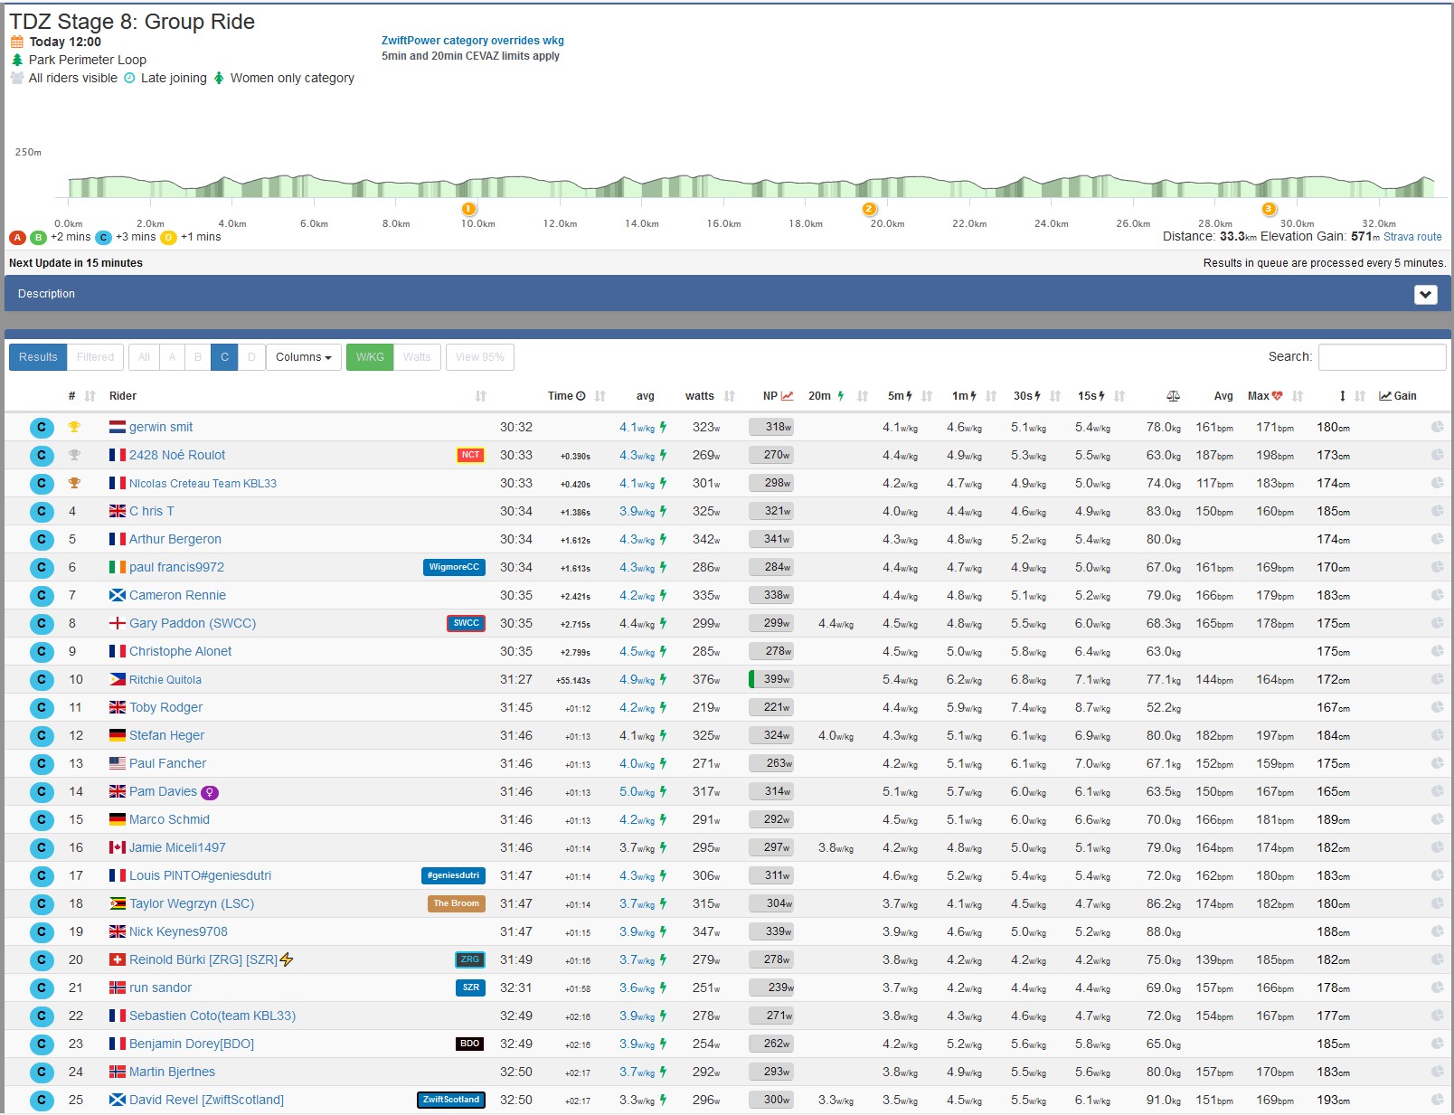
Task: Click the Max heart rate icon header
Action: [x=1277, y=396]
